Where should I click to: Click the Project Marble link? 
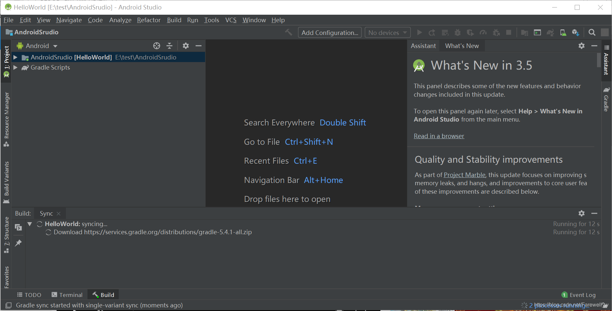(464, 175)
